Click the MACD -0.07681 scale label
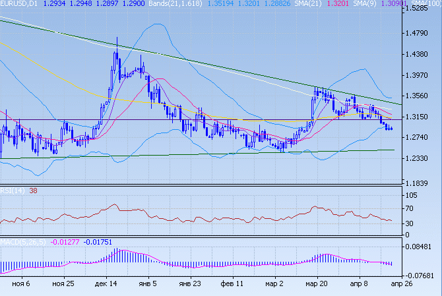 421,275
